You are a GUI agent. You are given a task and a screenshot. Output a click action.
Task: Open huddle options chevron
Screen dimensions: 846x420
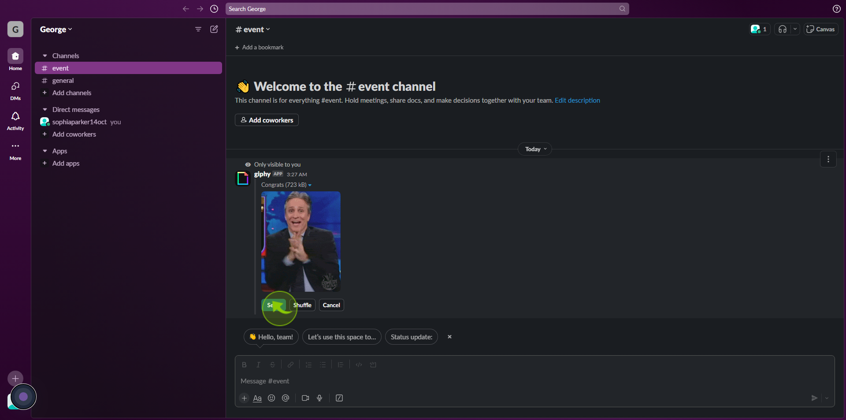[x=795, y=29]
